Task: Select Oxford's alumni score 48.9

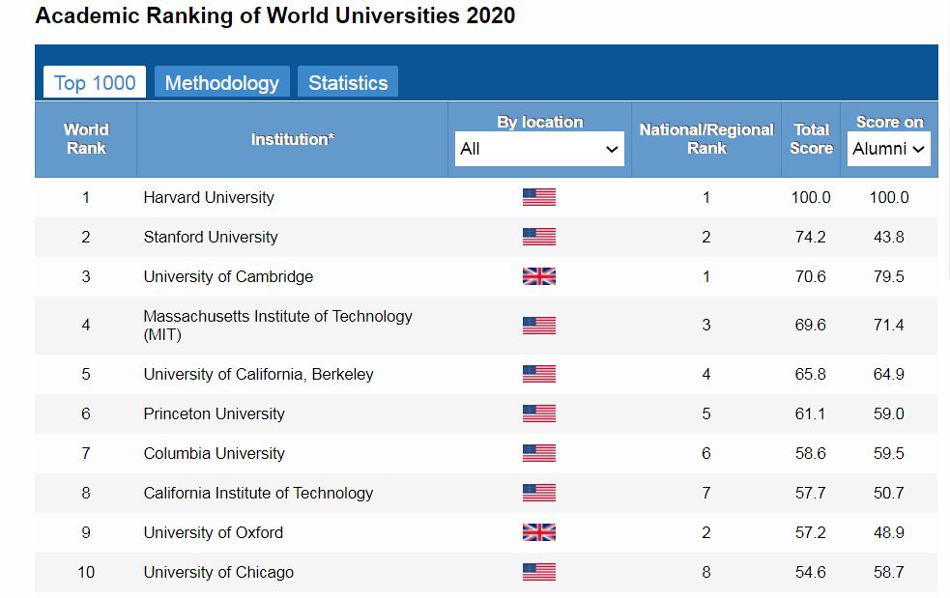Action: coord(889,532)
